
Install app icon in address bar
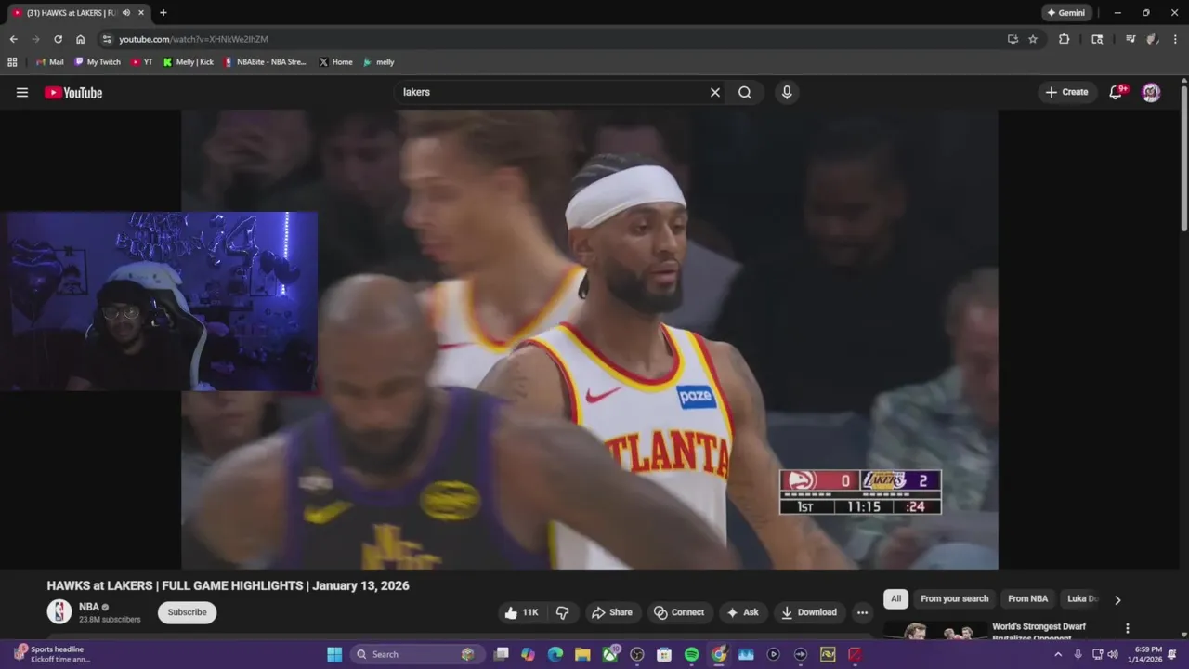click(x=1013, y=39)
